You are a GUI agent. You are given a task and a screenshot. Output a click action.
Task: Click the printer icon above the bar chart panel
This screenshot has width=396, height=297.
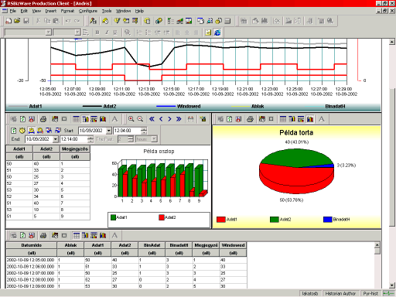coord(43,119)
